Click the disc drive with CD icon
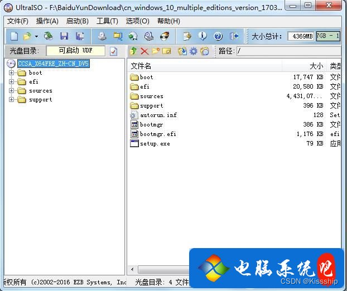The image size is (347, 291). point(149,36)
